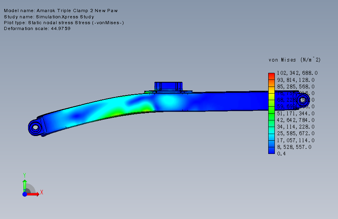Click the 'Plot type: Static nodal stress' line
The image size is (338, 219).
point(64,23)
